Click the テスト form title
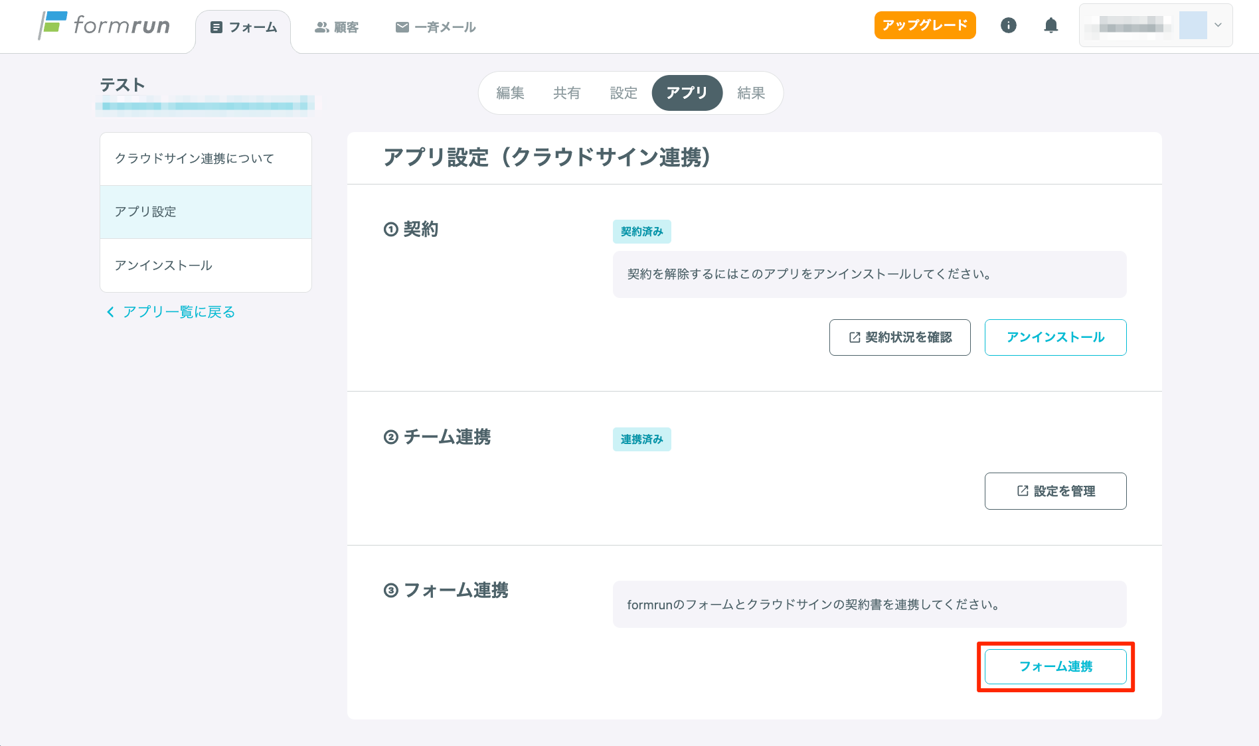 (x=123, y=85)
